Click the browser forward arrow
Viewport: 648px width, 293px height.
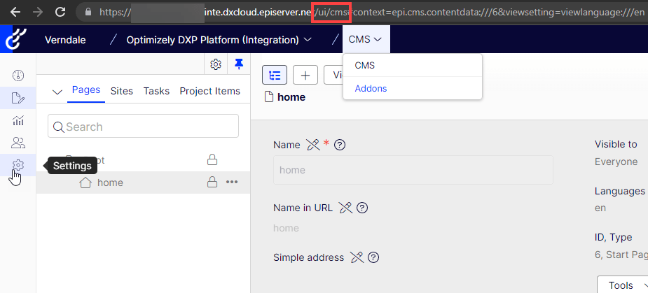pos(38,12)
